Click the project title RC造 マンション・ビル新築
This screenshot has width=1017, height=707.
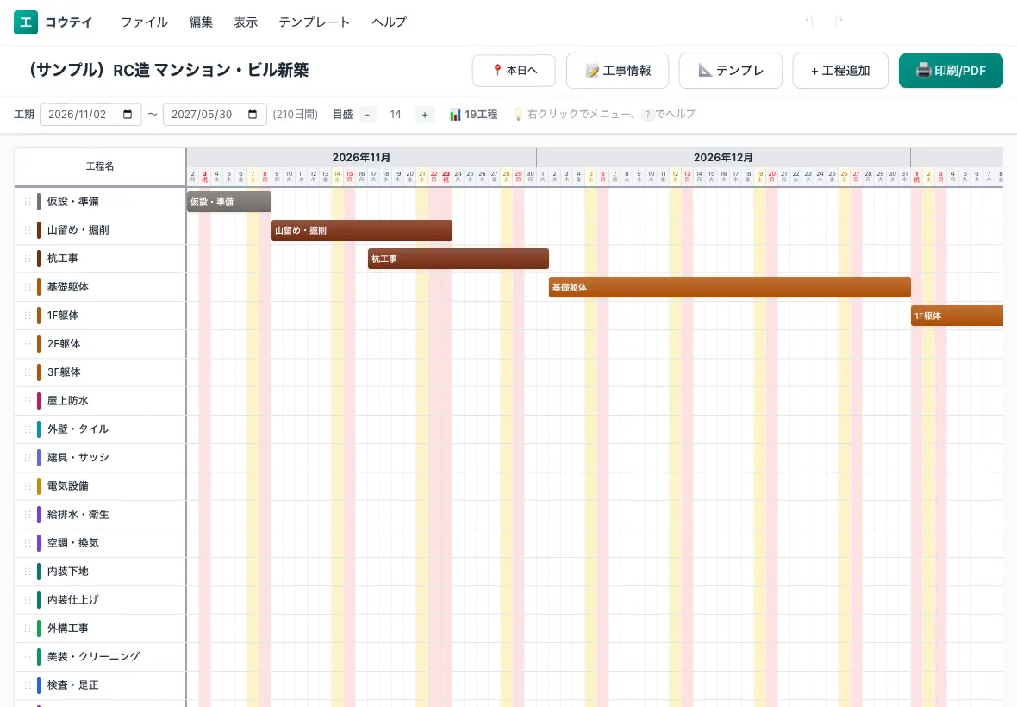[x=168, y=70]
